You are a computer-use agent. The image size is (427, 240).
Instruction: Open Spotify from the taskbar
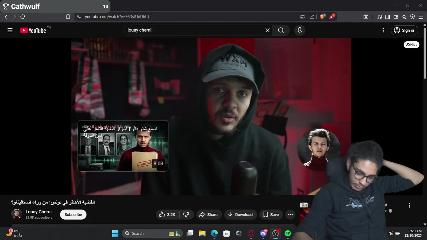pos(288,233)
